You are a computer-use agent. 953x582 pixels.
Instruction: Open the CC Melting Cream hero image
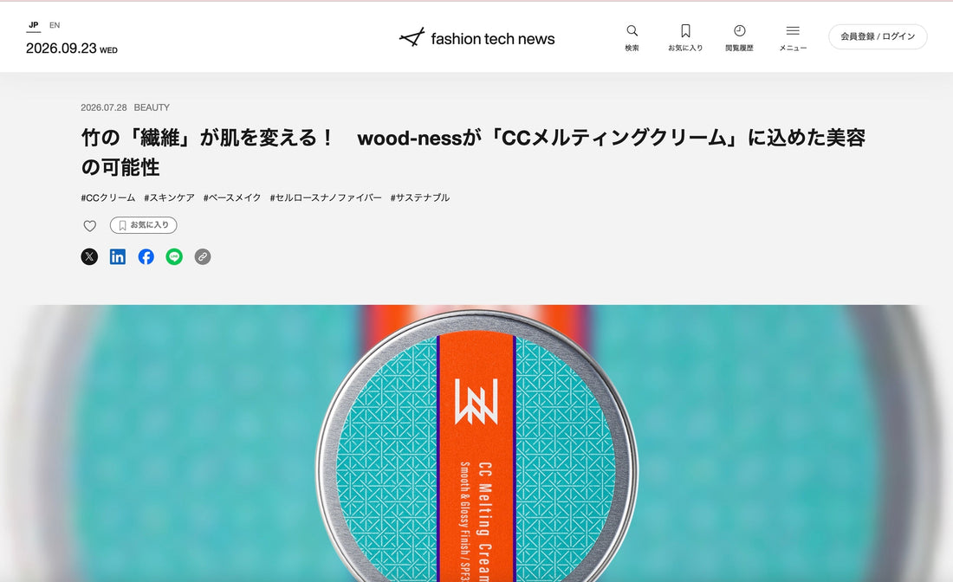[x=476, y=443]
